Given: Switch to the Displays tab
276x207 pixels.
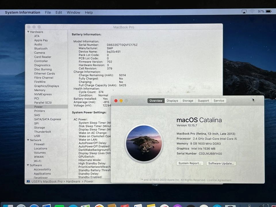Looking at the screenshot, I should tap(172, 101).
